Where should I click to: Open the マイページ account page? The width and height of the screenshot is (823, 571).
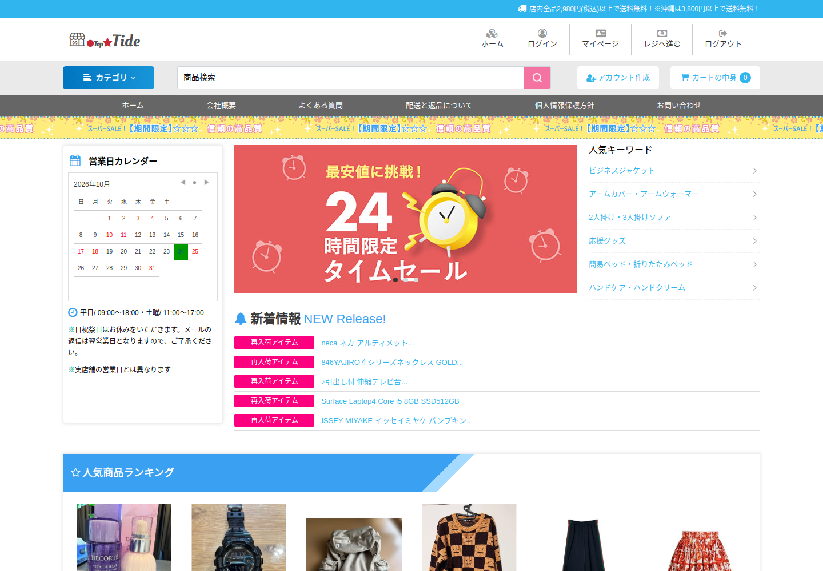click(600, 39)
